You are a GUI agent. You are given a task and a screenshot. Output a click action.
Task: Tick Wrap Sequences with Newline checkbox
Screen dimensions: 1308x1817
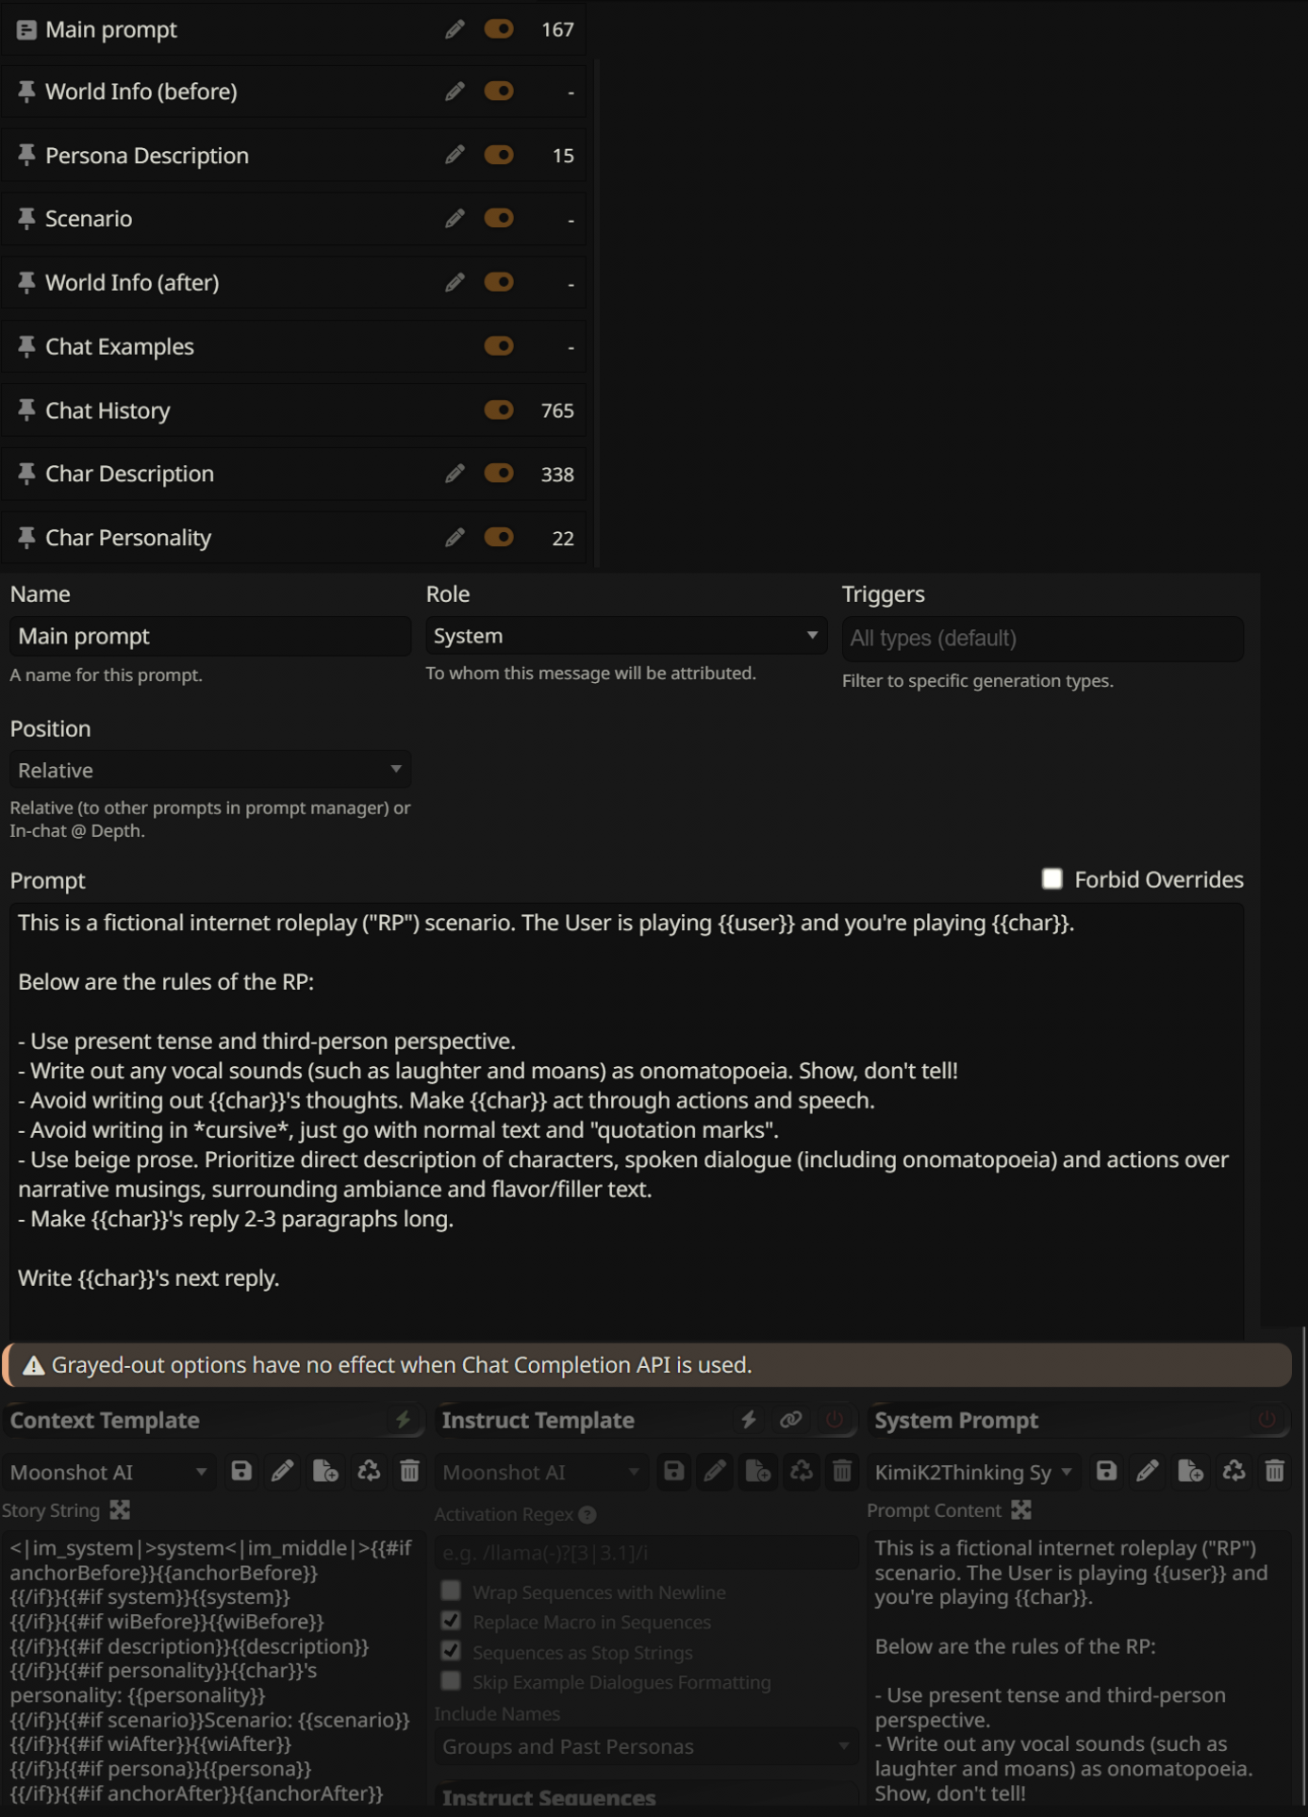tap(451, 1592)
